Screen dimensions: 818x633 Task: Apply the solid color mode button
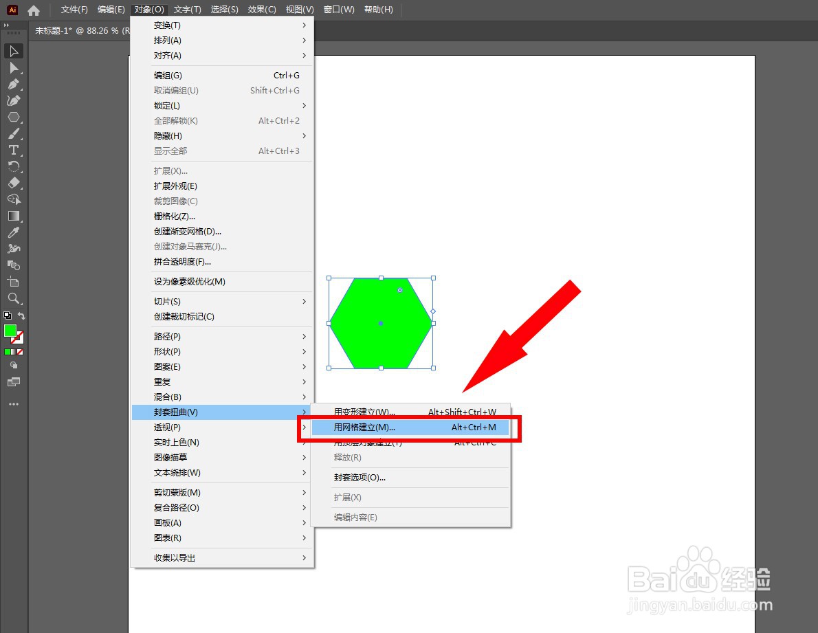[8, 352]
